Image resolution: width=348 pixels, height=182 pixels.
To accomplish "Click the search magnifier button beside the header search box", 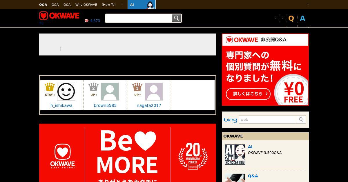I will pos(176,18).
